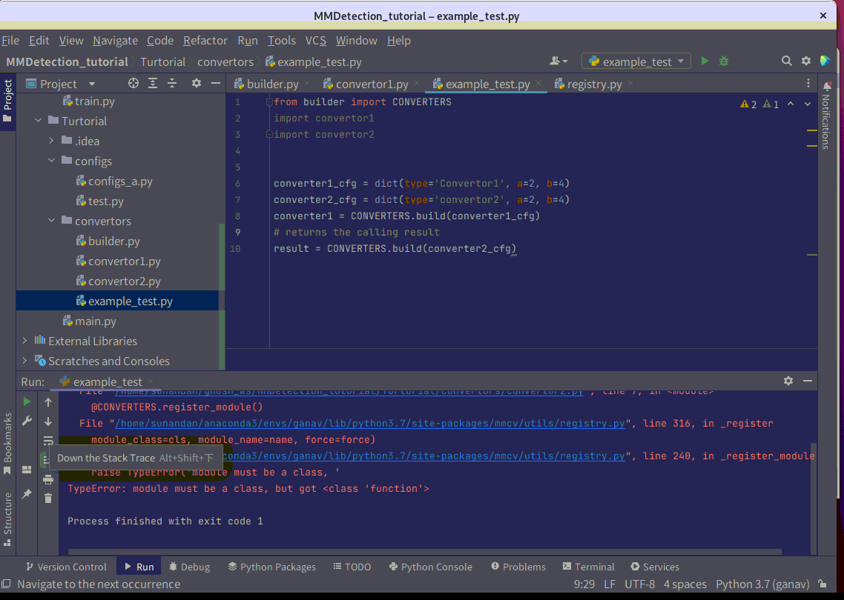Open Run panel settings gear
The width and height of the screenshot is (844, 600).
click(x=788, y=381)
